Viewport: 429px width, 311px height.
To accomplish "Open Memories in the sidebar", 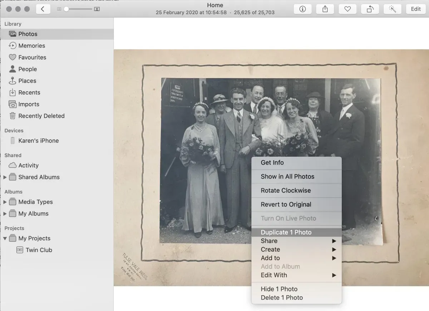I will (31, 46).
